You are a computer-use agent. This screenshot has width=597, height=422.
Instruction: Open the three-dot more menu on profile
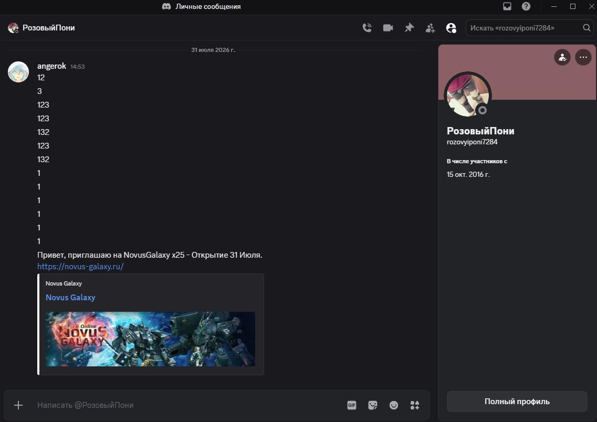(583, 57)
